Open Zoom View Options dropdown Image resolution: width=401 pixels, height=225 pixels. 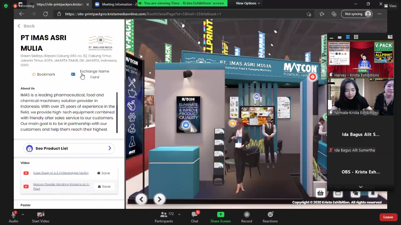[248, 3]
